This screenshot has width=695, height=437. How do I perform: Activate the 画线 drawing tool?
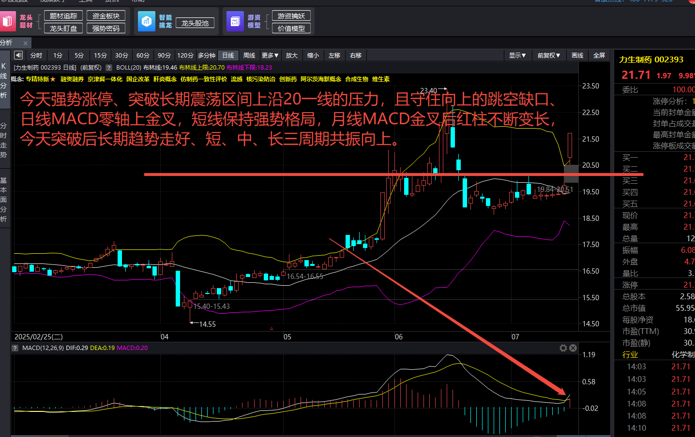(577, 55)
